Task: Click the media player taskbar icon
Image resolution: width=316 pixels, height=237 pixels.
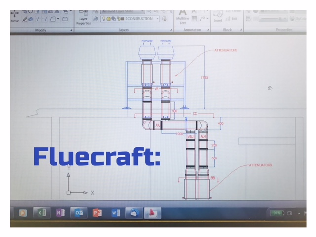Action: (23, 213)
